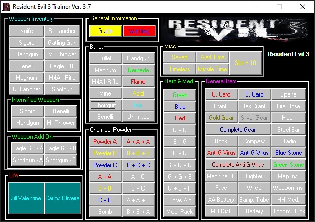The image size is (315, 222).
Task: Toggle the Alert Time option
Action: tap(213, 57)
